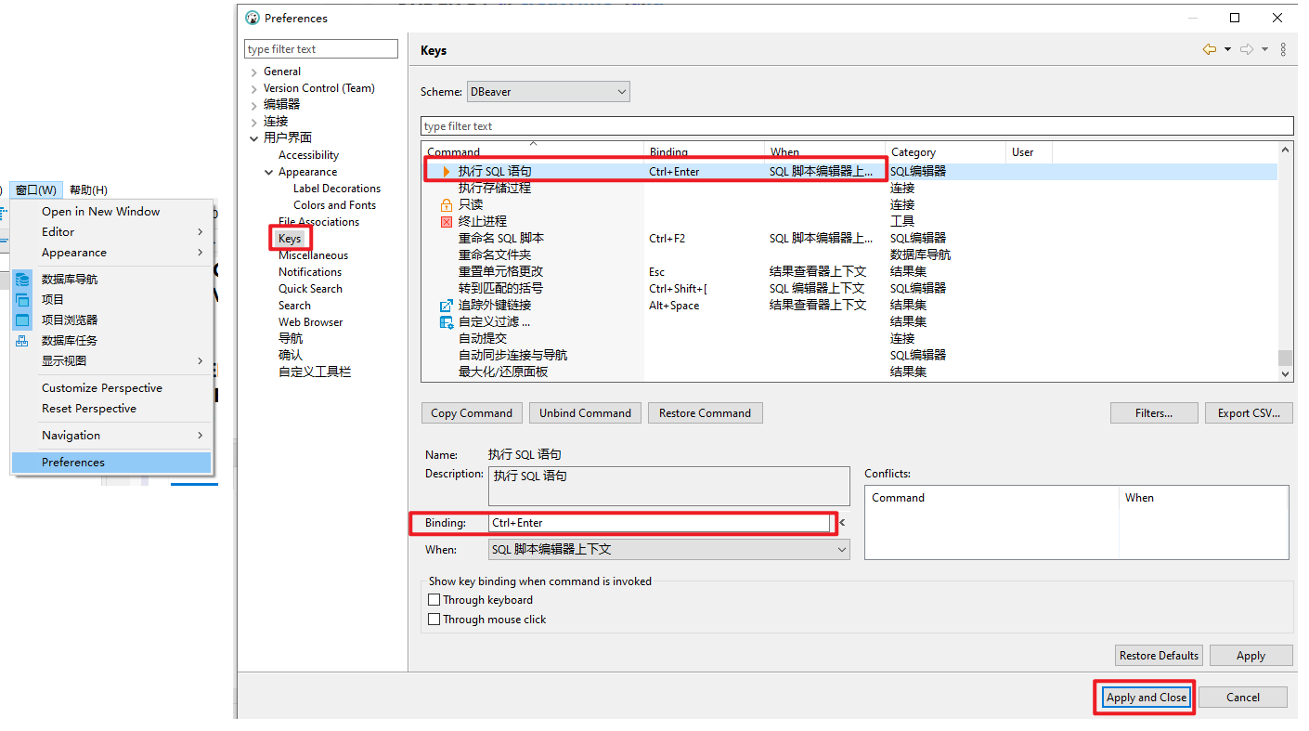The width and height of the screenshot is (1309, 731).
Task: Open the When dropdown showing SQL 脚本编辑器上下文
Action: pos(668,550)
